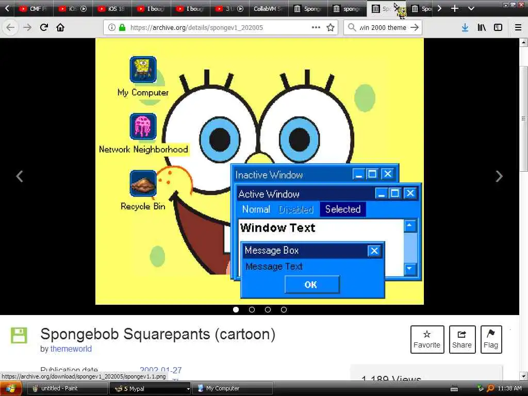This screenshot has height=396, width=528.
Task: Open the themeworld uploader link
Action: (x=71, y=349)
